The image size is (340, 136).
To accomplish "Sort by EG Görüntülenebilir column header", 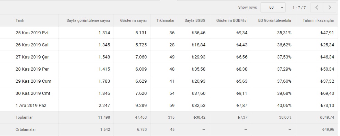I will coord(275,20).
